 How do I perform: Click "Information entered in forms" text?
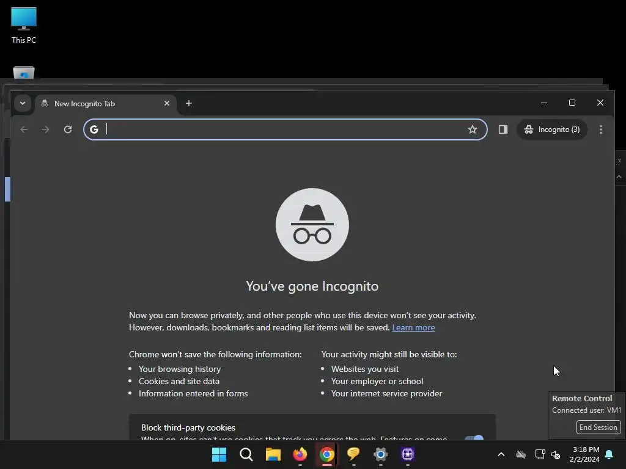tap(193, 394)
